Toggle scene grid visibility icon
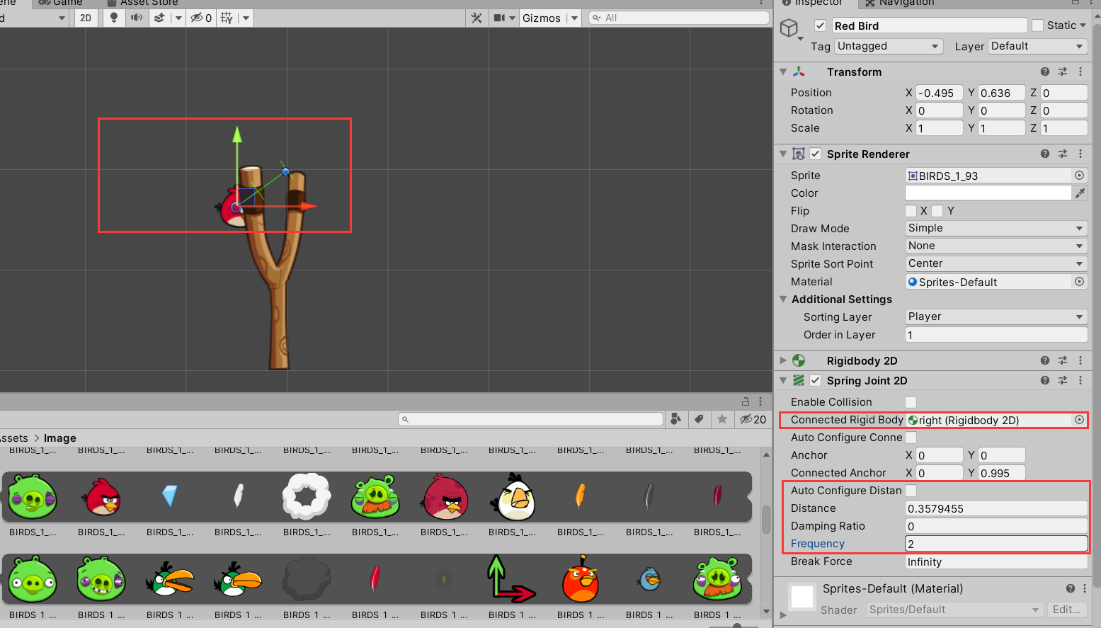This screenshot has width=1101, height=628. click(227, 18)
